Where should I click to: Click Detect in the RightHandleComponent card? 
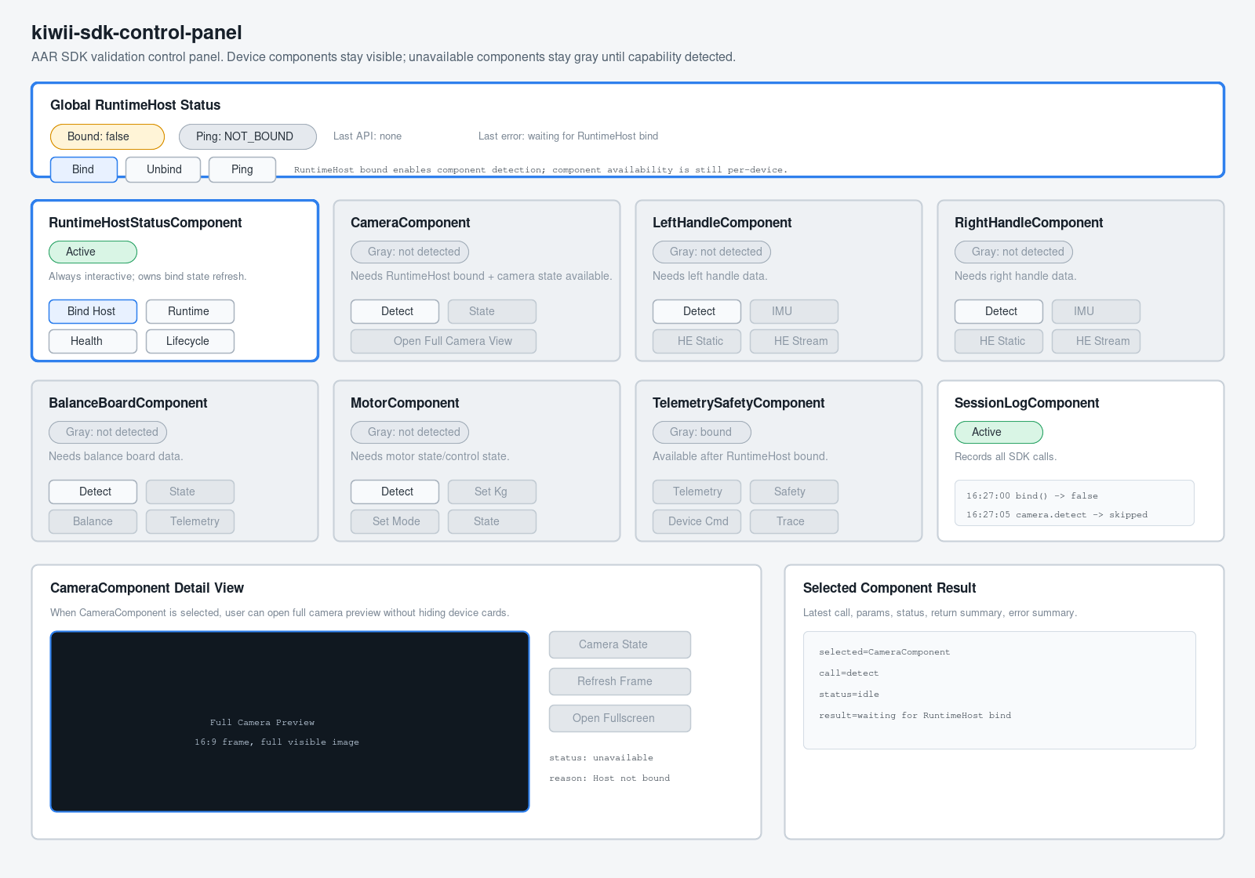(x=999, y=311)
